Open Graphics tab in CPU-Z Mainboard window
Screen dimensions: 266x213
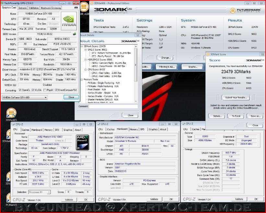153,129
